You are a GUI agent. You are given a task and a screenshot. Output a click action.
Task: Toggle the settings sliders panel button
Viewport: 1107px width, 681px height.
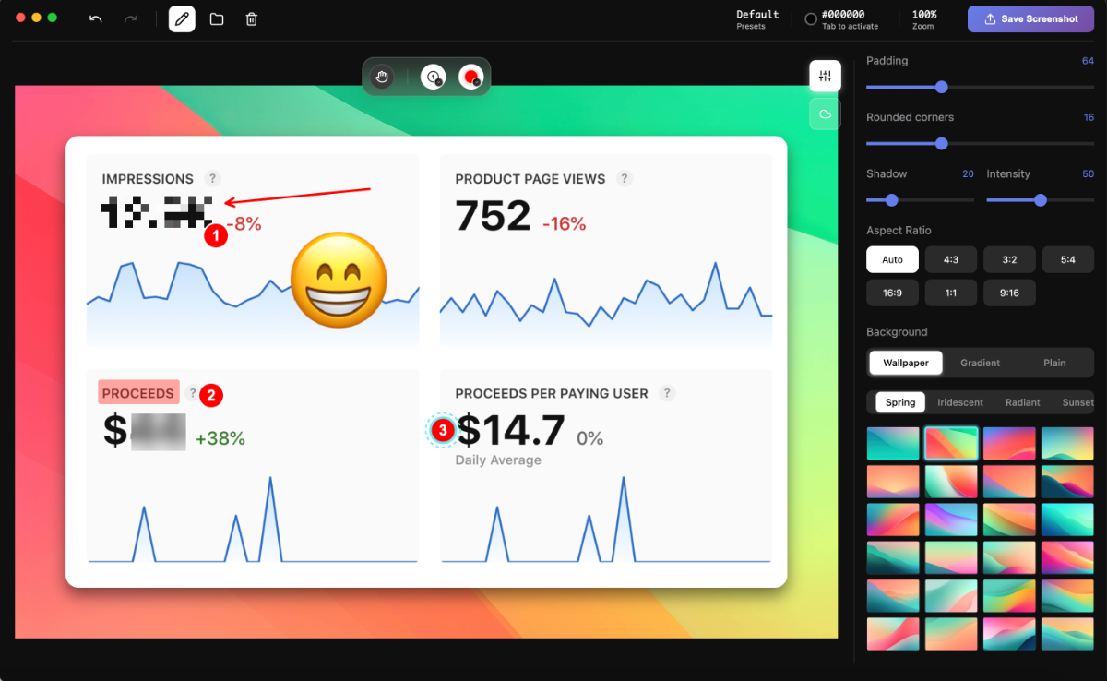click(825, 76)
